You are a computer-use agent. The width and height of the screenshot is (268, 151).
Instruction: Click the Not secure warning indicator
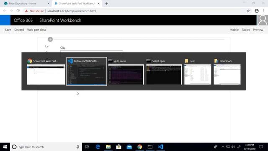click(34, 11)
